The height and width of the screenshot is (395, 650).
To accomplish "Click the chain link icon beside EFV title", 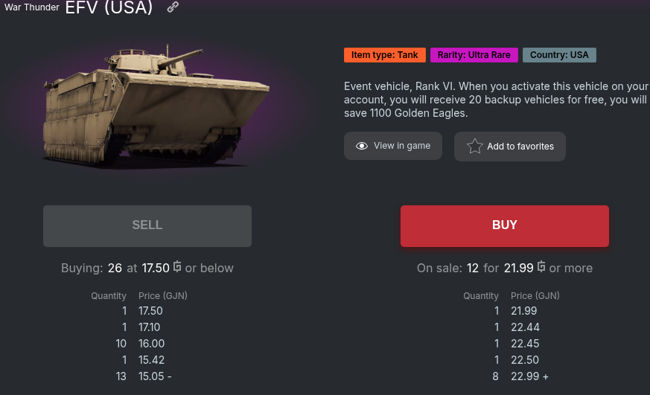I will coord(173,7).
